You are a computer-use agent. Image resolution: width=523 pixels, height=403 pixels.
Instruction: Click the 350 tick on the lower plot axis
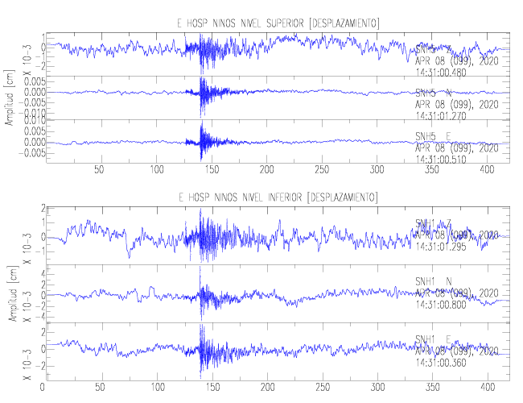coord(432,386)
